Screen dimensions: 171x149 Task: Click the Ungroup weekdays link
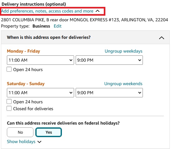tap(123, 51)
